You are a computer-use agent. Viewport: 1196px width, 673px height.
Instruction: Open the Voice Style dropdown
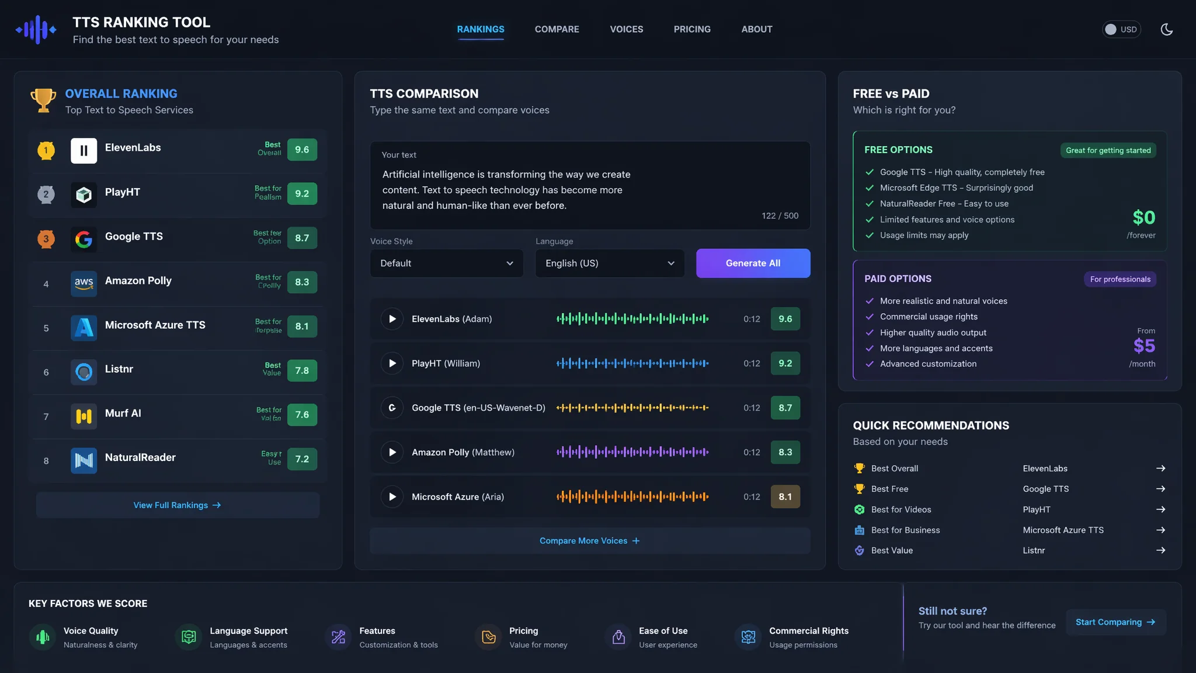447,263
